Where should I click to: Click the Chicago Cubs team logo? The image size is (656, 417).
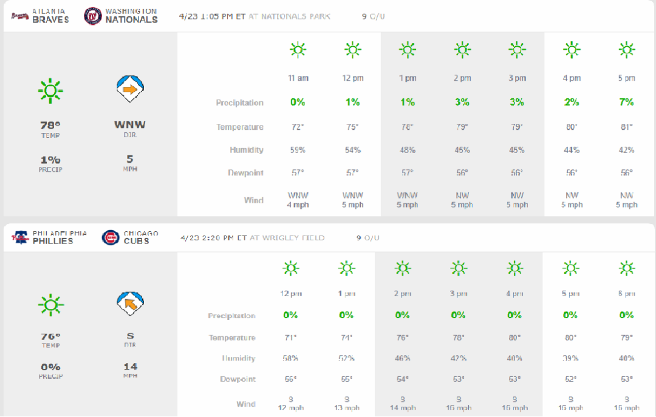click(111, 237)
